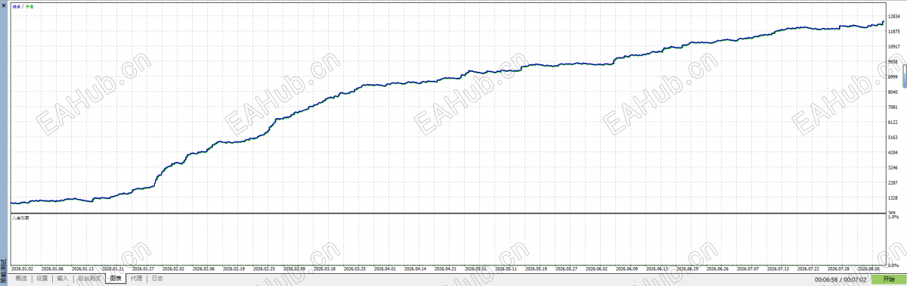
Task: Click the 2026.02.19 date label
Action: tap(234, 268)
